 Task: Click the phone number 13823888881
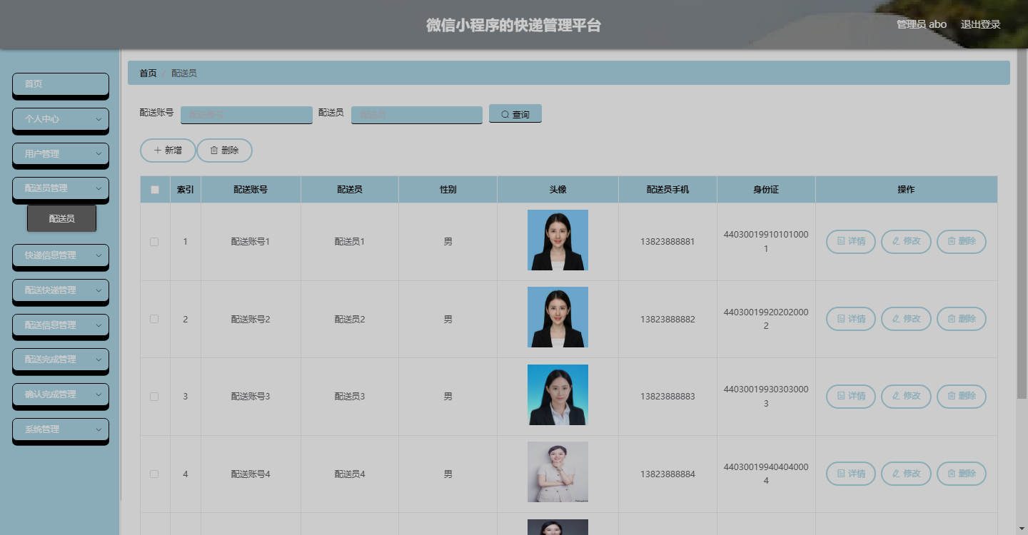tap(667, 242)
